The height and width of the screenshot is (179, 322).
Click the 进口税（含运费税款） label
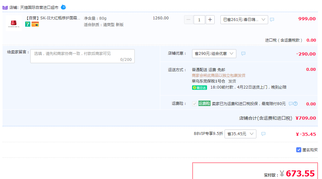[x=283, y=40]
